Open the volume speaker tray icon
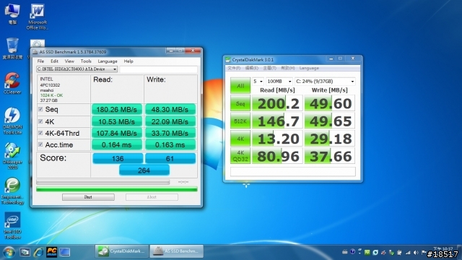 [416, 253]
